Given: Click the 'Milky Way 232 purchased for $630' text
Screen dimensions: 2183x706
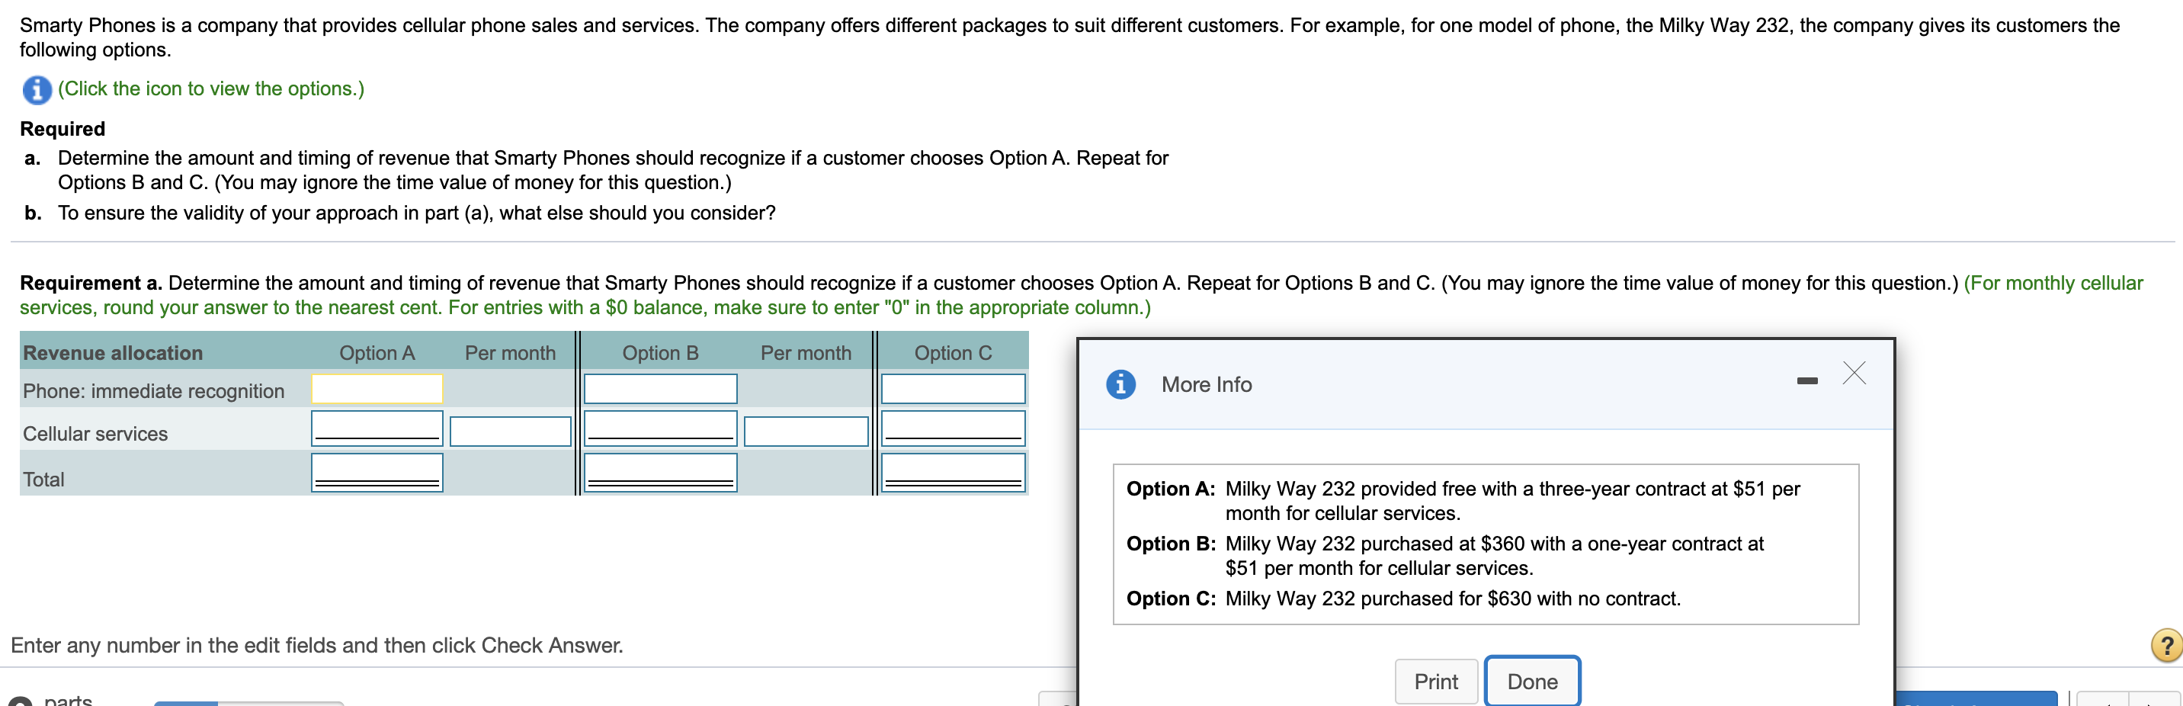Looking at the screenshot, I should point(1453,599).
